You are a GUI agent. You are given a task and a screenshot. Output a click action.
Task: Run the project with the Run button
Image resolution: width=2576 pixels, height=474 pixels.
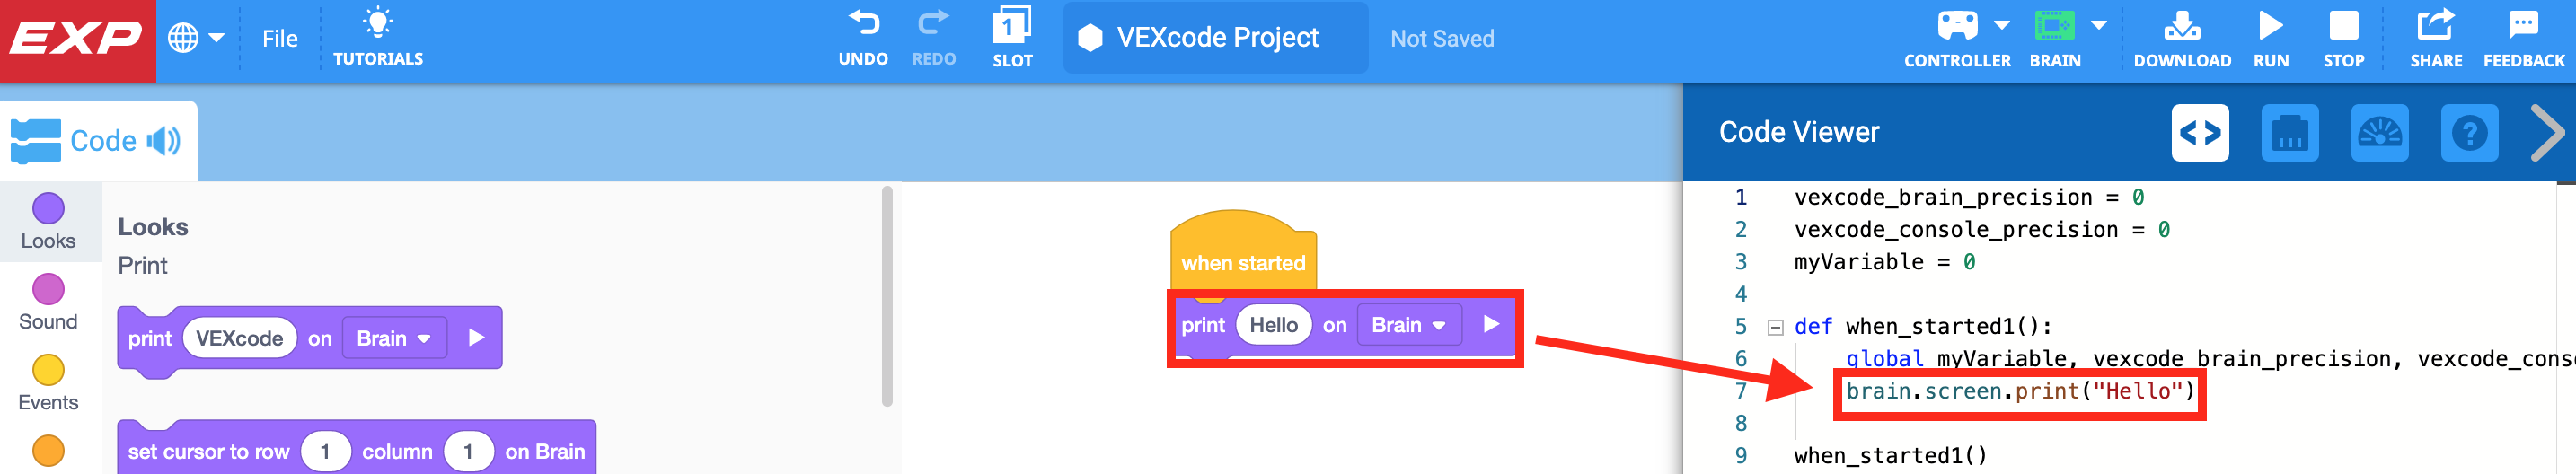pos(2271,26)
